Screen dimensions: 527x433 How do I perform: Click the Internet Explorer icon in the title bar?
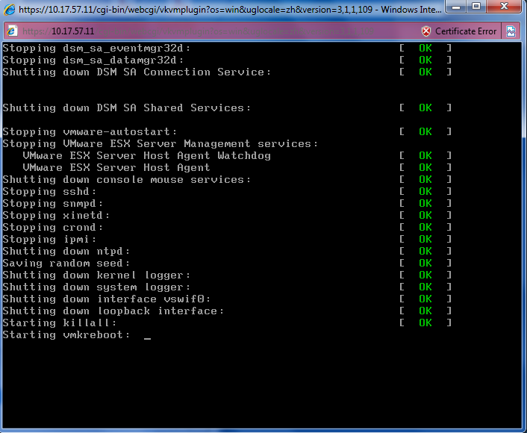[9, 9]
